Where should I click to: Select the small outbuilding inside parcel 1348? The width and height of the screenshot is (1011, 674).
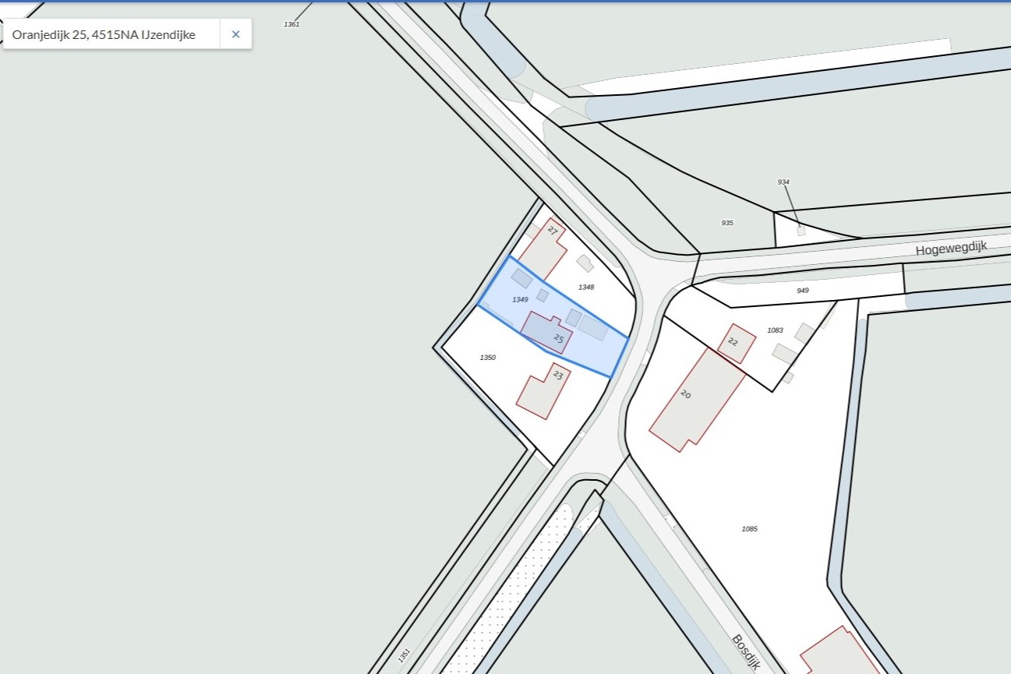click(x=585, y=263)
